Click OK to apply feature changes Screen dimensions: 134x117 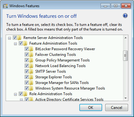tap(91, 108)
